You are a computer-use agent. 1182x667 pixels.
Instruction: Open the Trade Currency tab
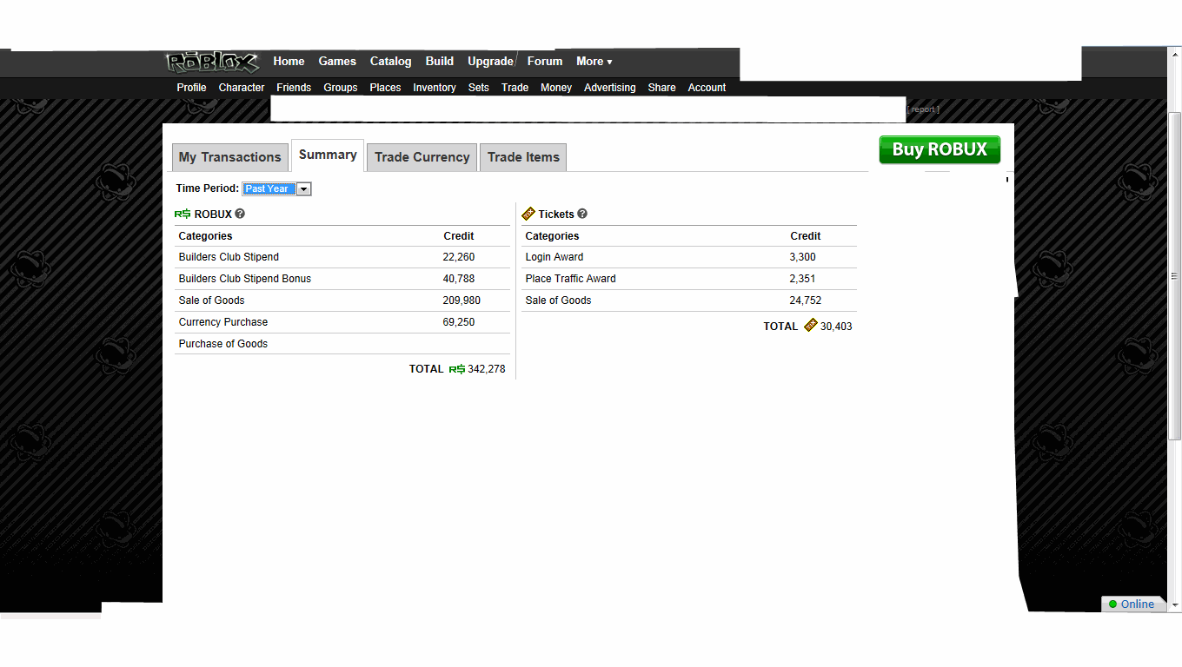point(422,157)
